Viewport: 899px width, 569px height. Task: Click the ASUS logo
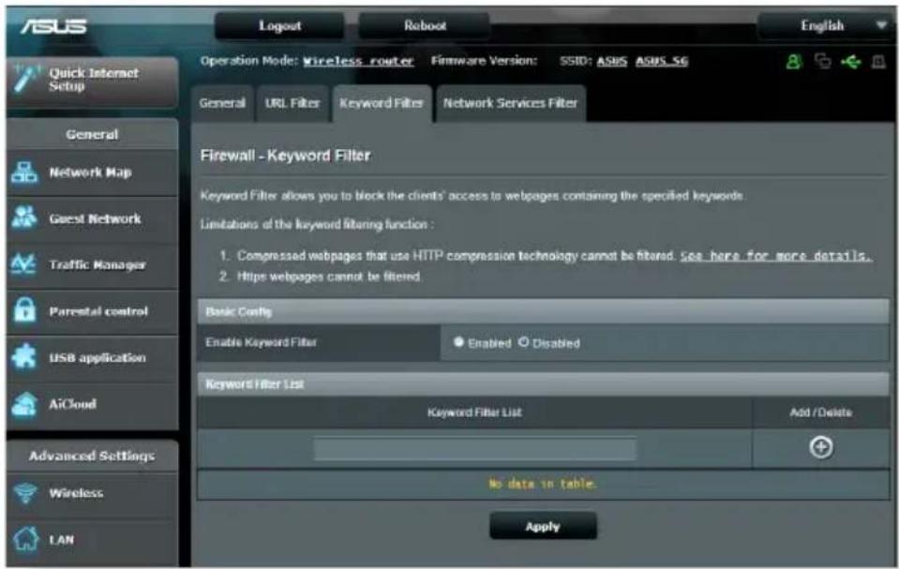point(53,26)
